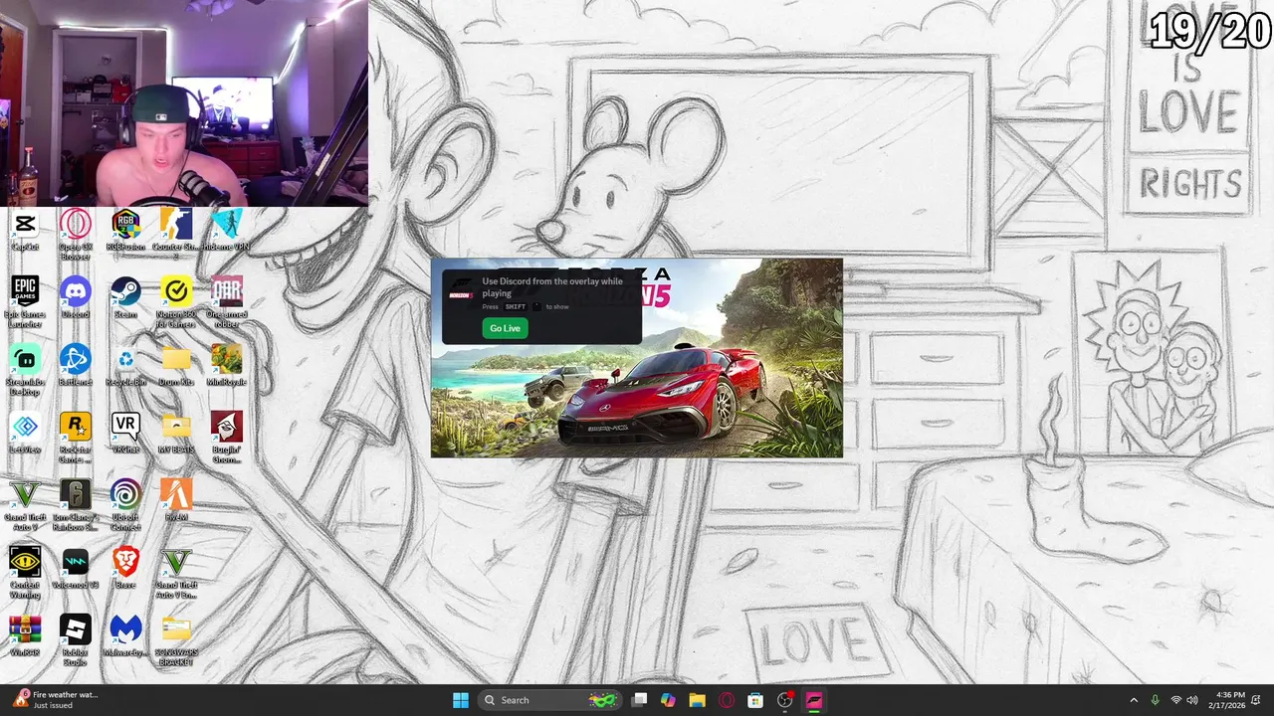Open Content Warning game icon

25,573
